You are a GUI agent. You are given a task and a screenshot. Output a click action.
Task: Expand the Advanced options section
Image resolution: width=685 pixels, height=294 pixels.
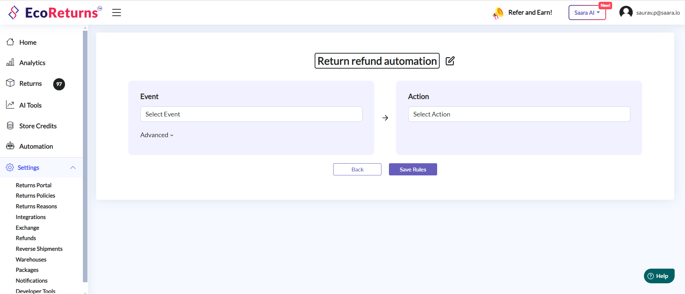coord(157,135)
